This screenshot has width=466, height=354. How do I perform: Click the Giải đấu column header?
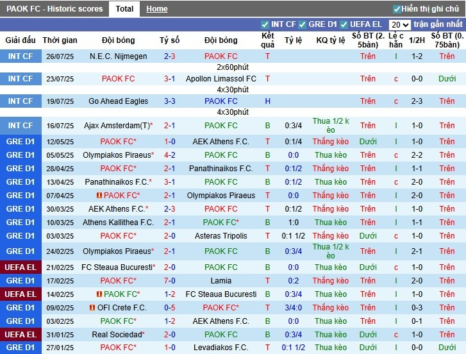pos(21,40)
